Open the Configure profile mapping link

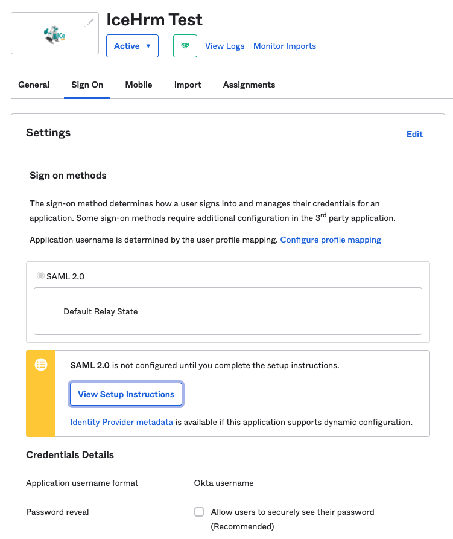pos(331,240)
